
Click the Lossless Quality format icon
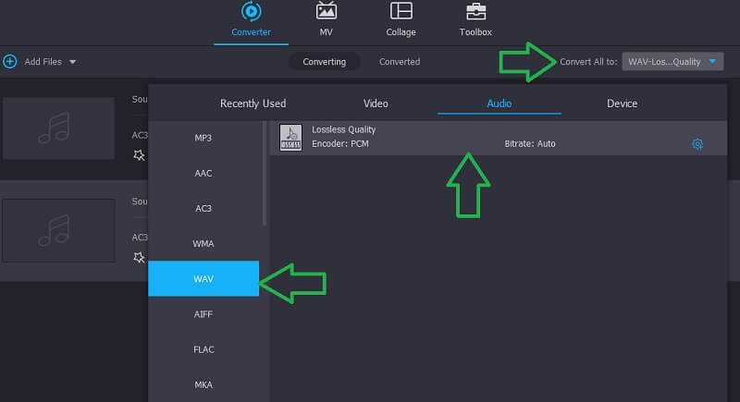click(x=290, y=136)
